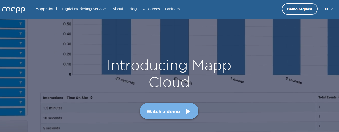Click the Introducing Mapp Cloud heading
339x132 pixels.
169,74
